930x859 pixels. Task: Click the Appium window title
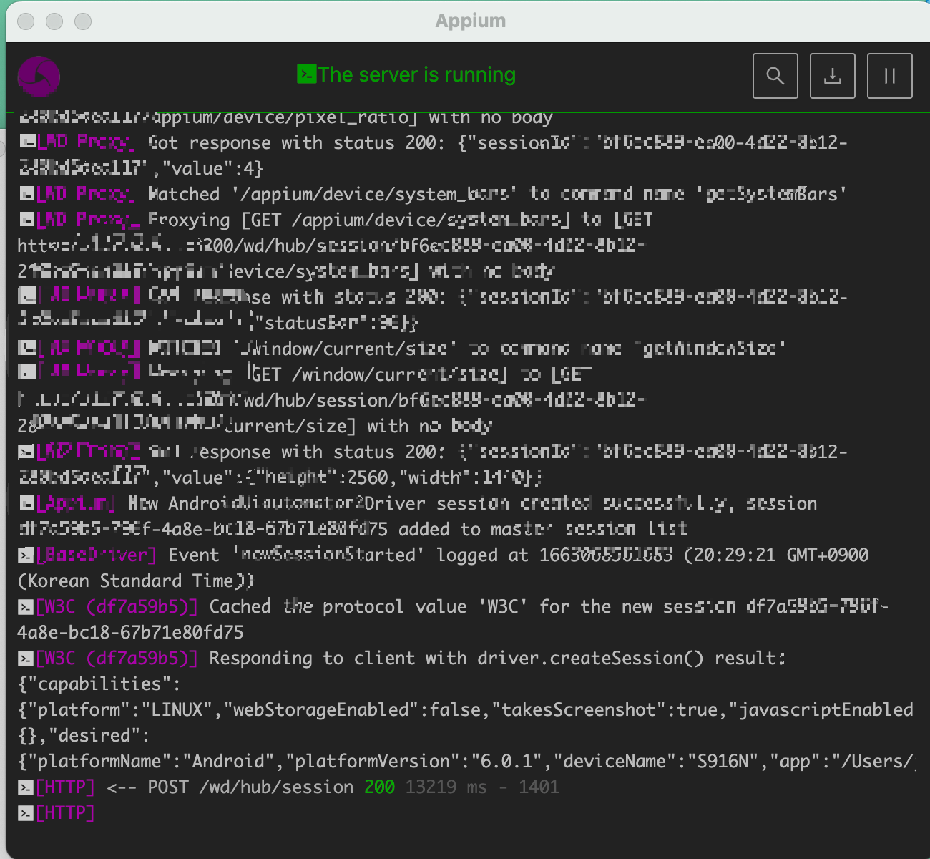471,21
